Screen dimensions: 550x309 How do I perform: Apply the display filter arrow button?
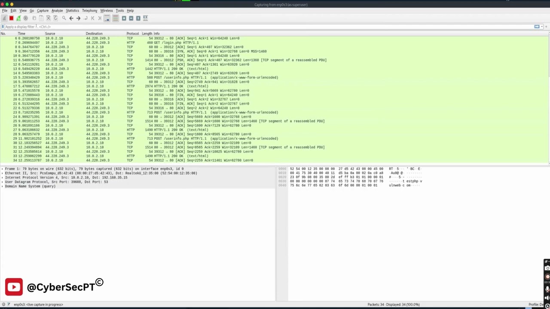coord(537,27)
